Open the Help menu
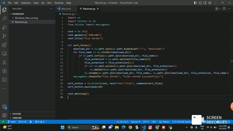 point(68,3)
